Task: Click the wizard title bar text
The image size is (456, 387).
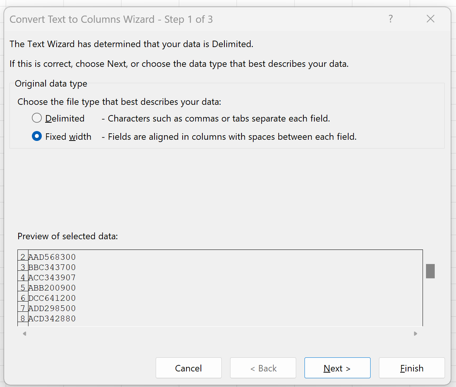Action: [111, 19]
